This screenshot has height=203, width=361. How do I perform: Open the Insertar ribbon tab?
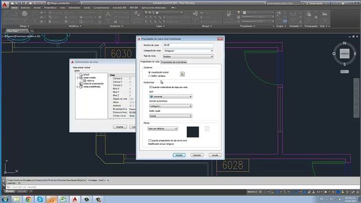[x=25, y=7]
